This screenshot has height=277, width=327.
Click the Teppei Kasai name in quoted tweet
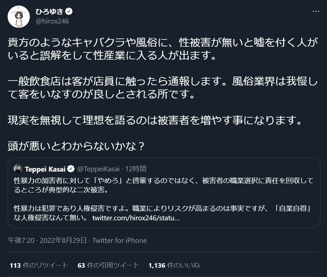click(45, 169)
